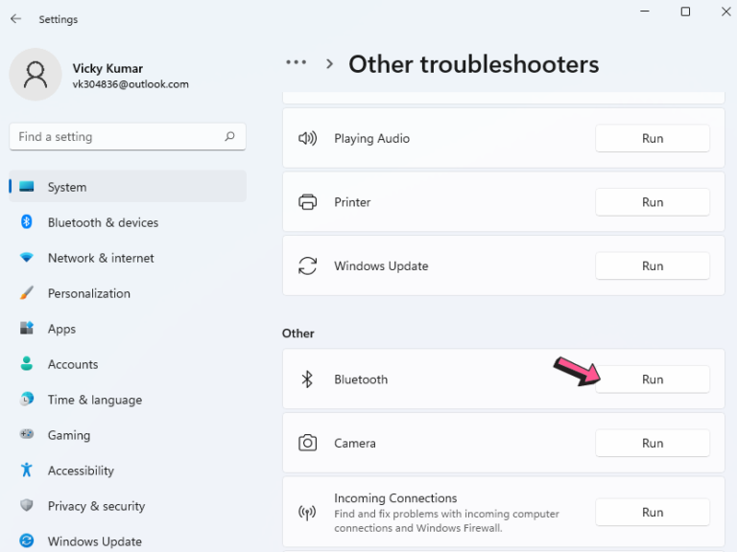Click the Gaming controller icon

[x=27, y=435]
